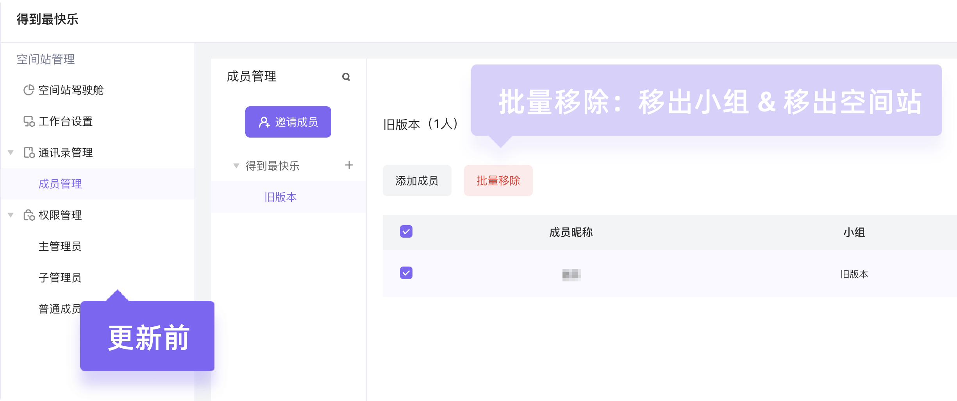
Task: Click the red 批量移除 button
Action: point(498,181)
